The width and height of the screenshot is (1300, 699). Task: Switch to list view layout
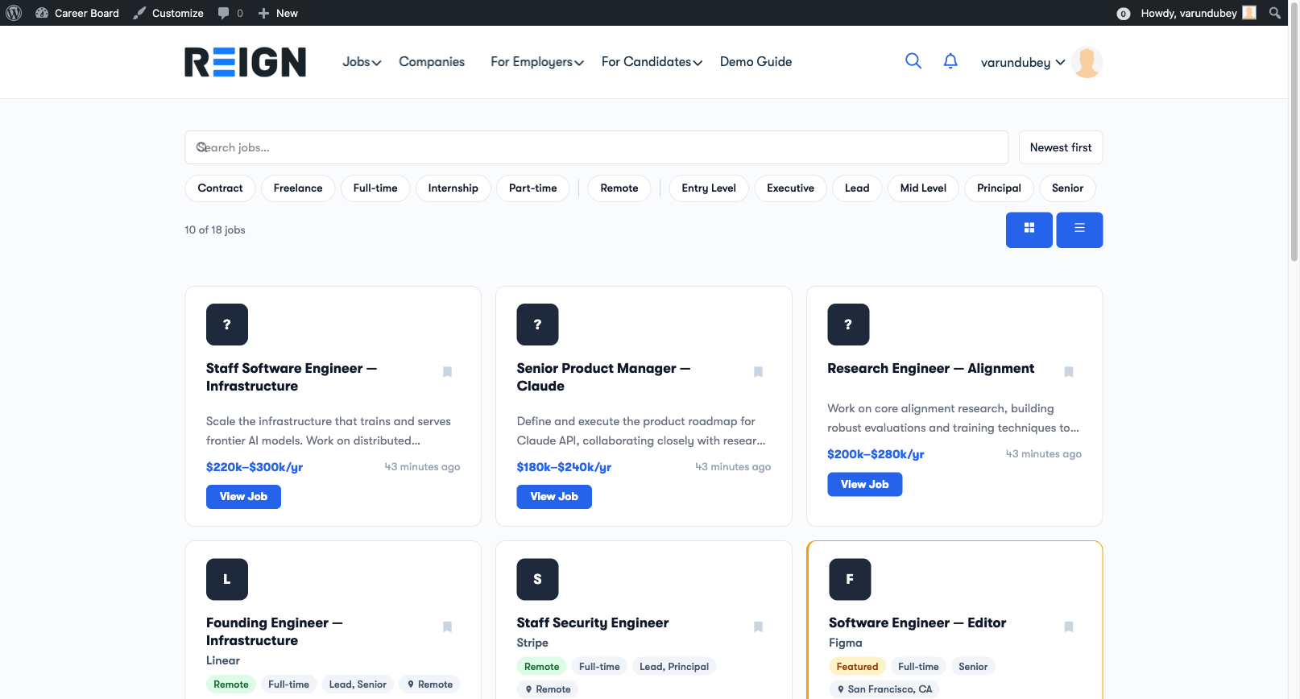[x=1079, y=230]
